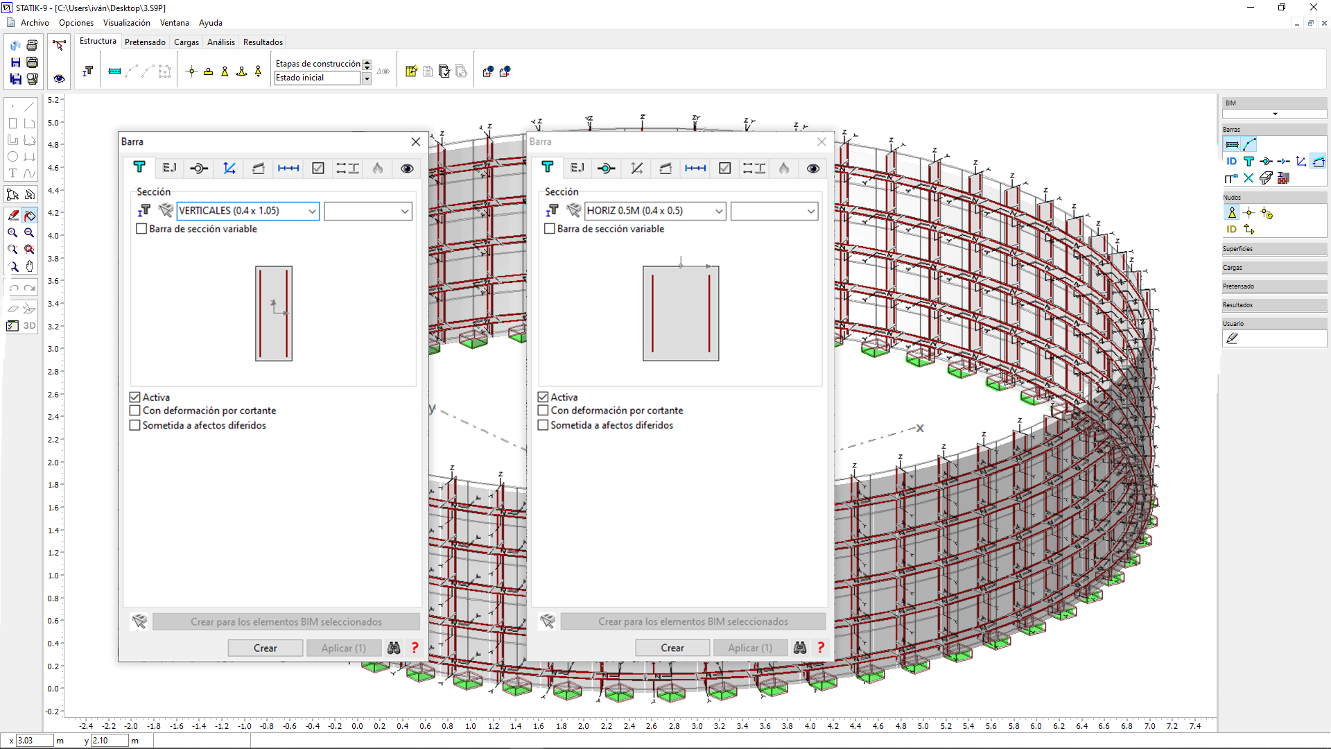Uncheck Activa in the left Barra dialog
This screenshot has width=1331, height=749.
[135, 397]
